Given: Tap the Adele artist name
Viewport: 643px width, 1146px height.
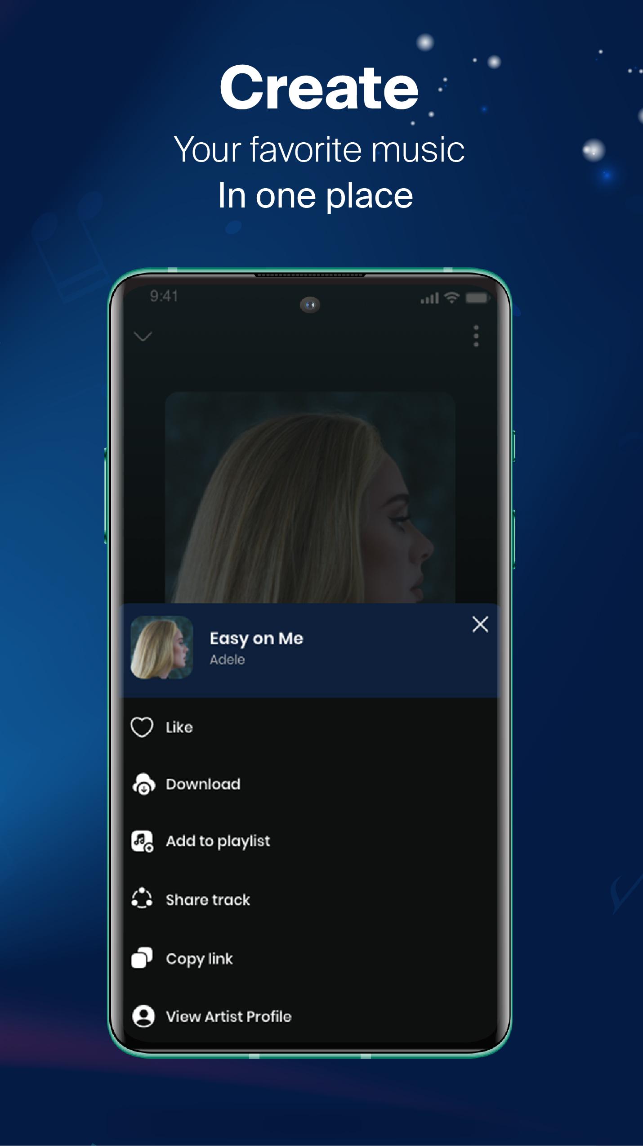Looking at the screenshot, I should point(228,660).
